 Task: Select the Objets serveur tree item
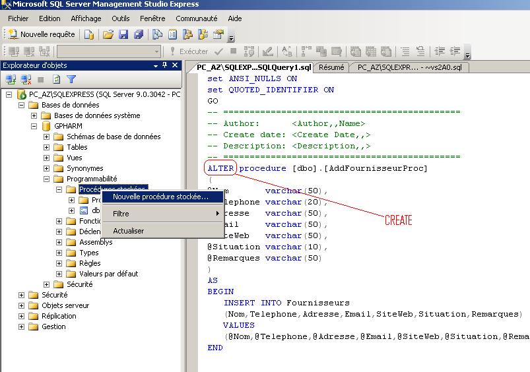click(x=65, y=305)
